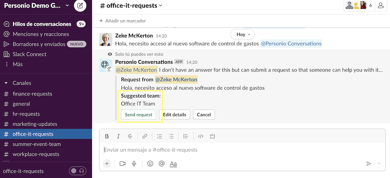Open Borradores y enviados
The height and width of the screenshot is (178, 390).
(39, 44)
